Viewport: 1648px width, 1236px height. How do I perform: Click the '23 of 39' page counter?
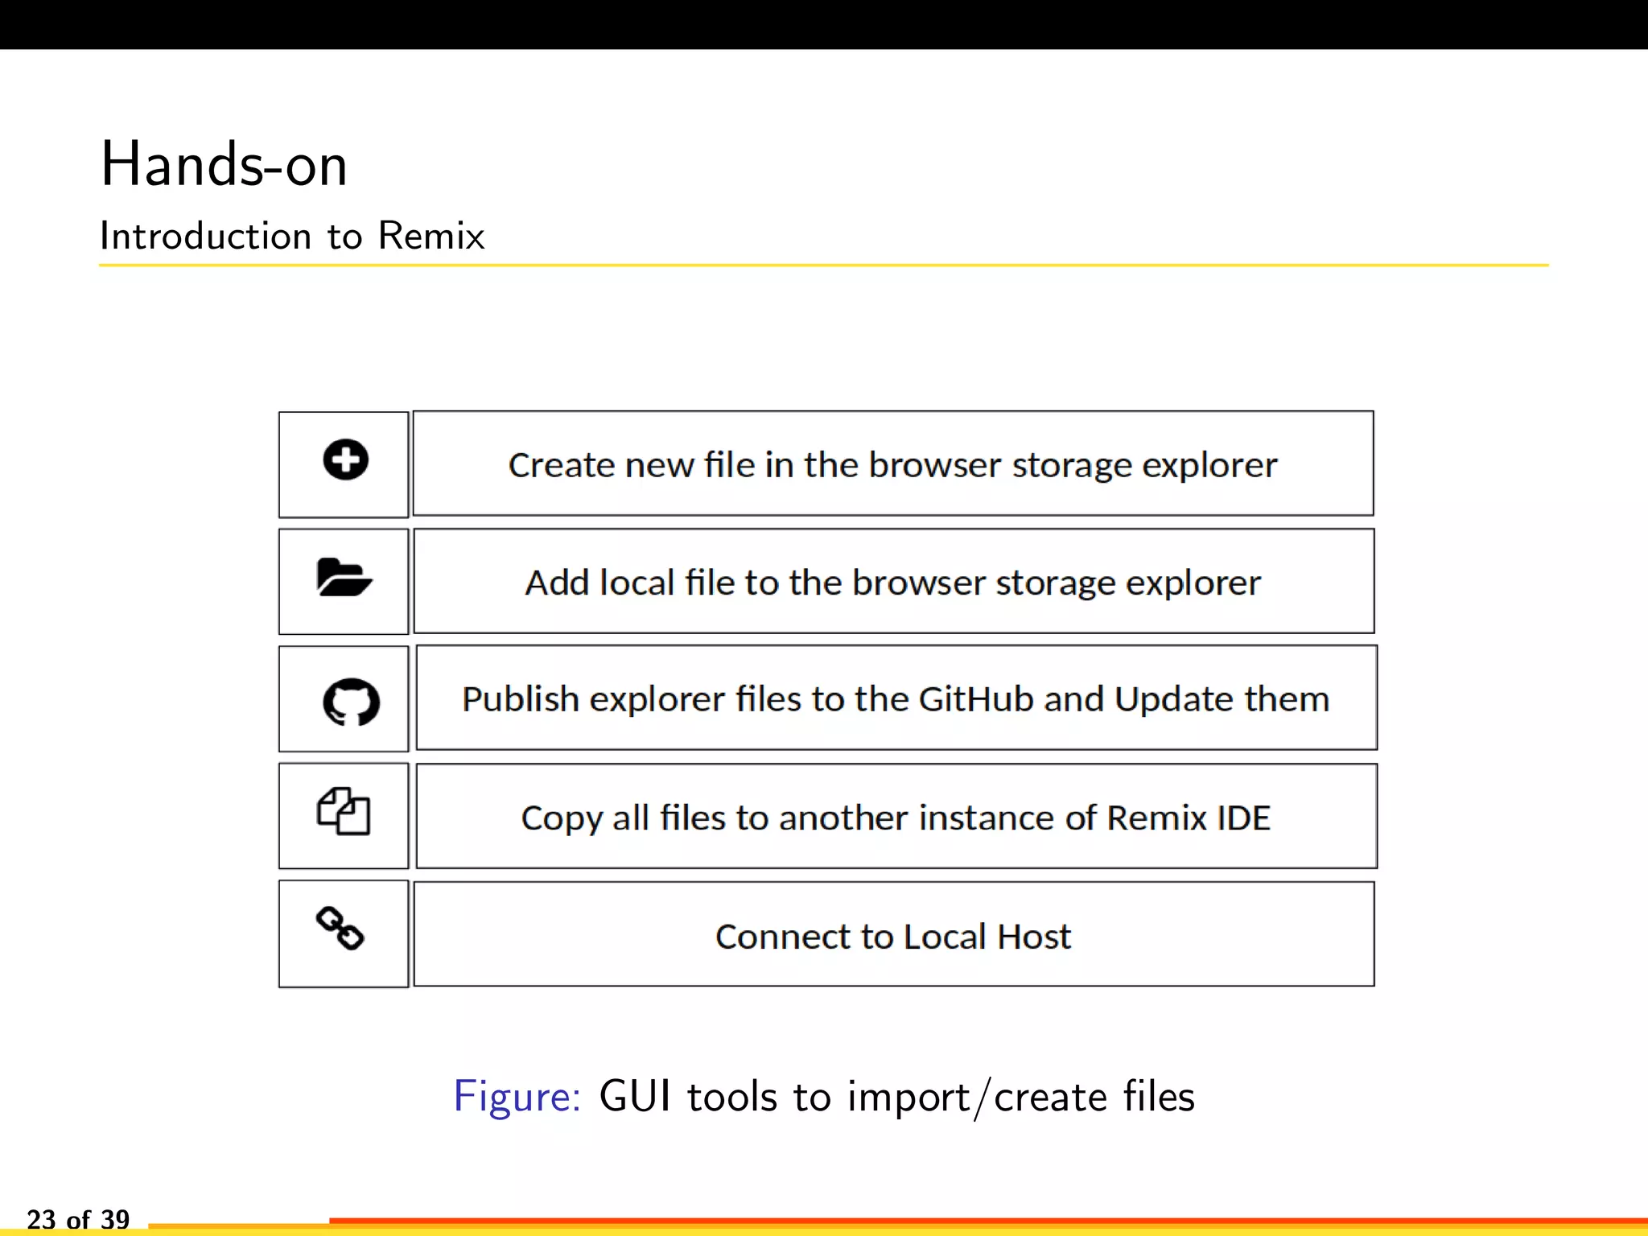click(78, 1219)
